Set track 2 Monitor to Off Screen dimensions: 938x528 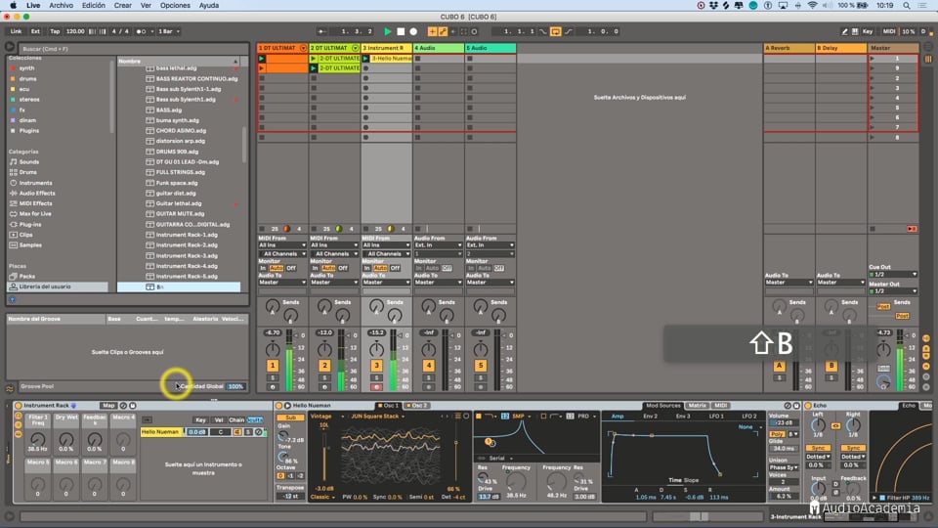point(343,268)
